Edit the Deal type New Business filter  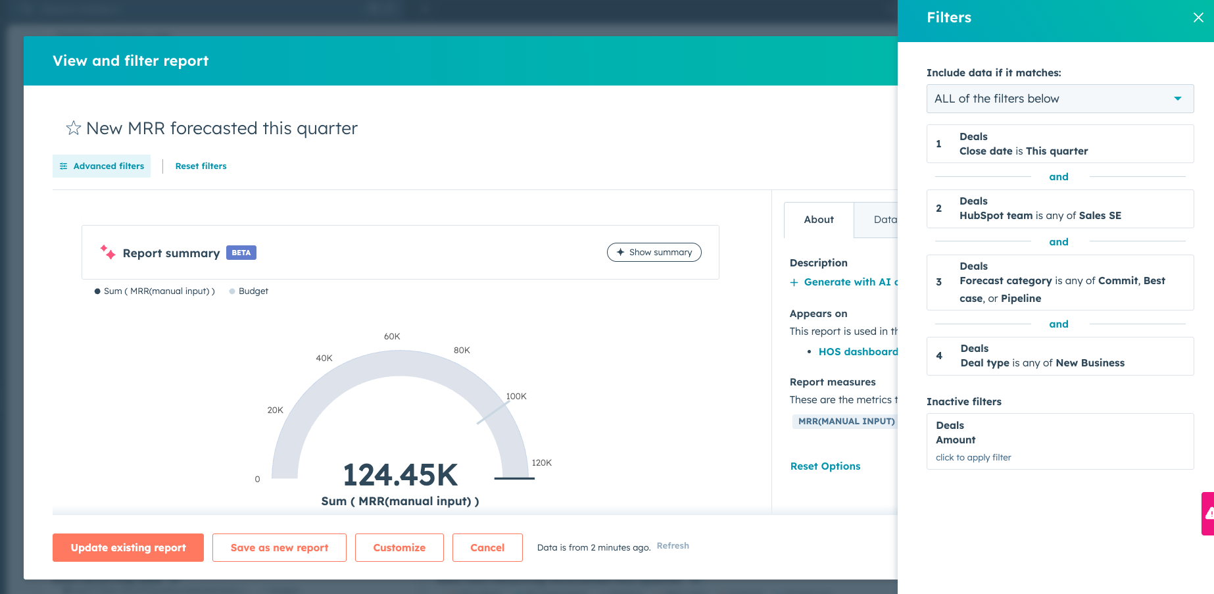pyautogui.click(x=1059, y=356)
